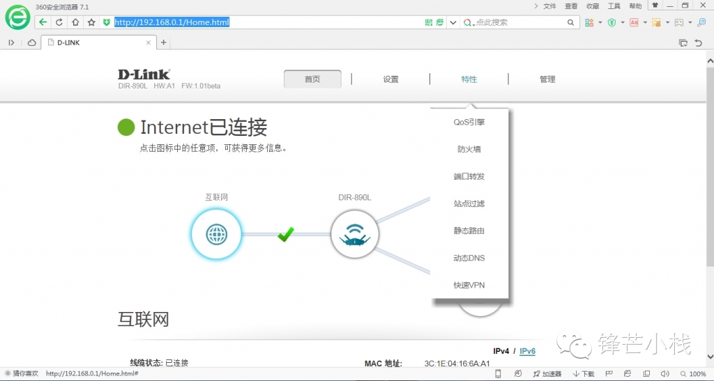Open the 工具 menu
This screenshot has height=381, width=714.
tap(614, 6)
